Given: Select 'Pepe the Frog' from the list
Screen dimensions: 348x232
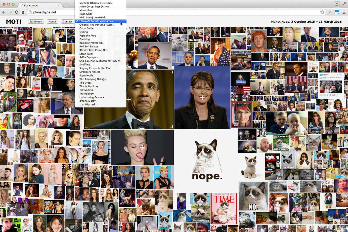Looking at the screenshot, I should pos(88,36).
